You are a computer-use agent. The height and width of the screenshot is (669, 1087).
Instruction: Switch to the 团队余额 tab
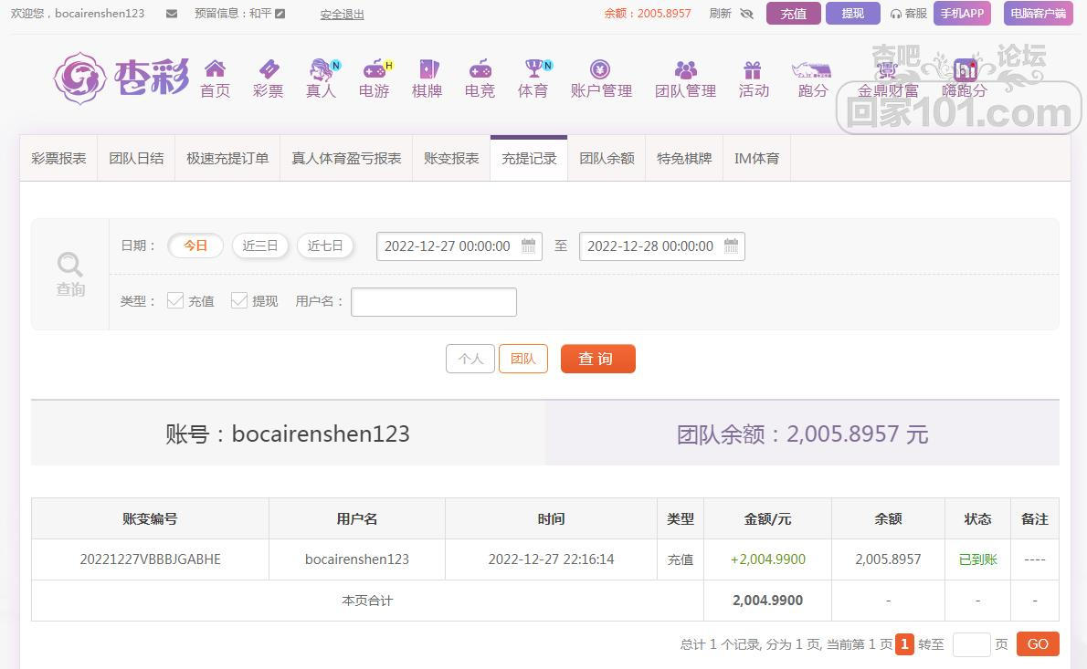pyautogui.click(x=607, y=158)
